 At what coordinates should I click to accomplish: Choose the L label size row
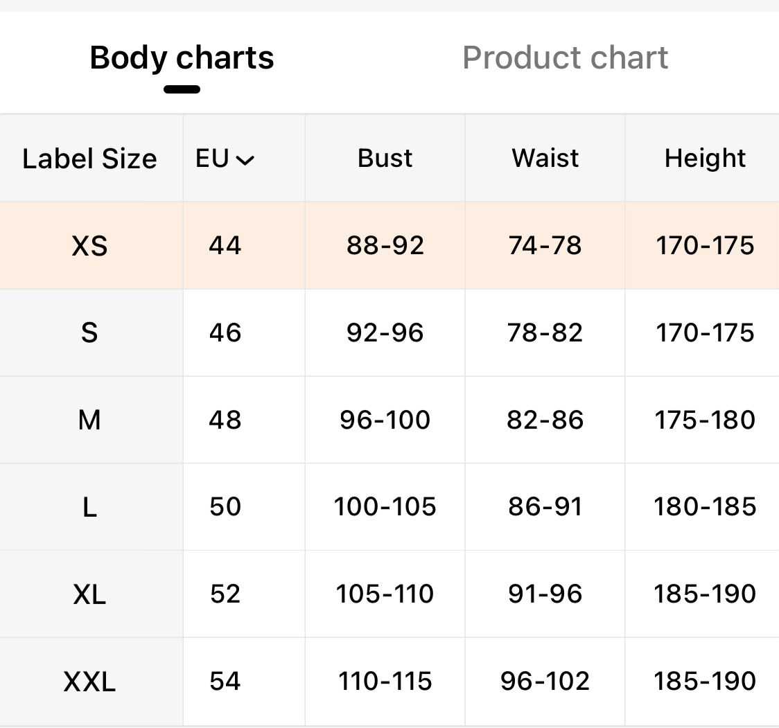(90, 507)
